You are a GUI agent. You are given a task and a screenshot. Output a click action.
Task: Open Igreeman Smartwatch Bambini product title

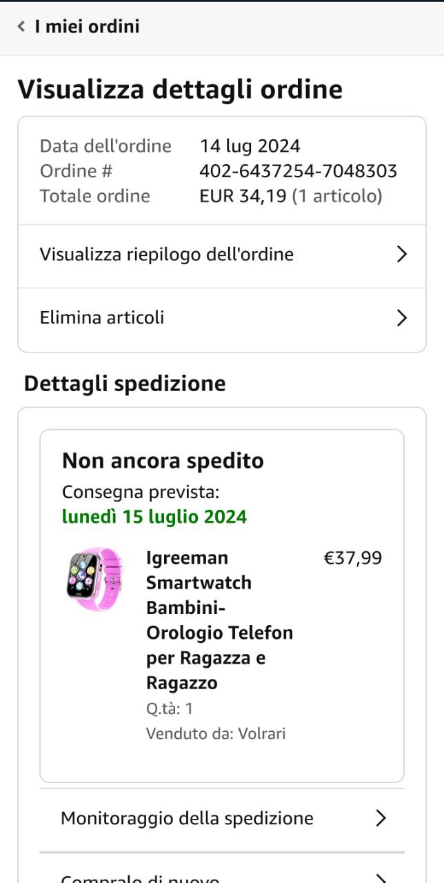click(219, 619)
